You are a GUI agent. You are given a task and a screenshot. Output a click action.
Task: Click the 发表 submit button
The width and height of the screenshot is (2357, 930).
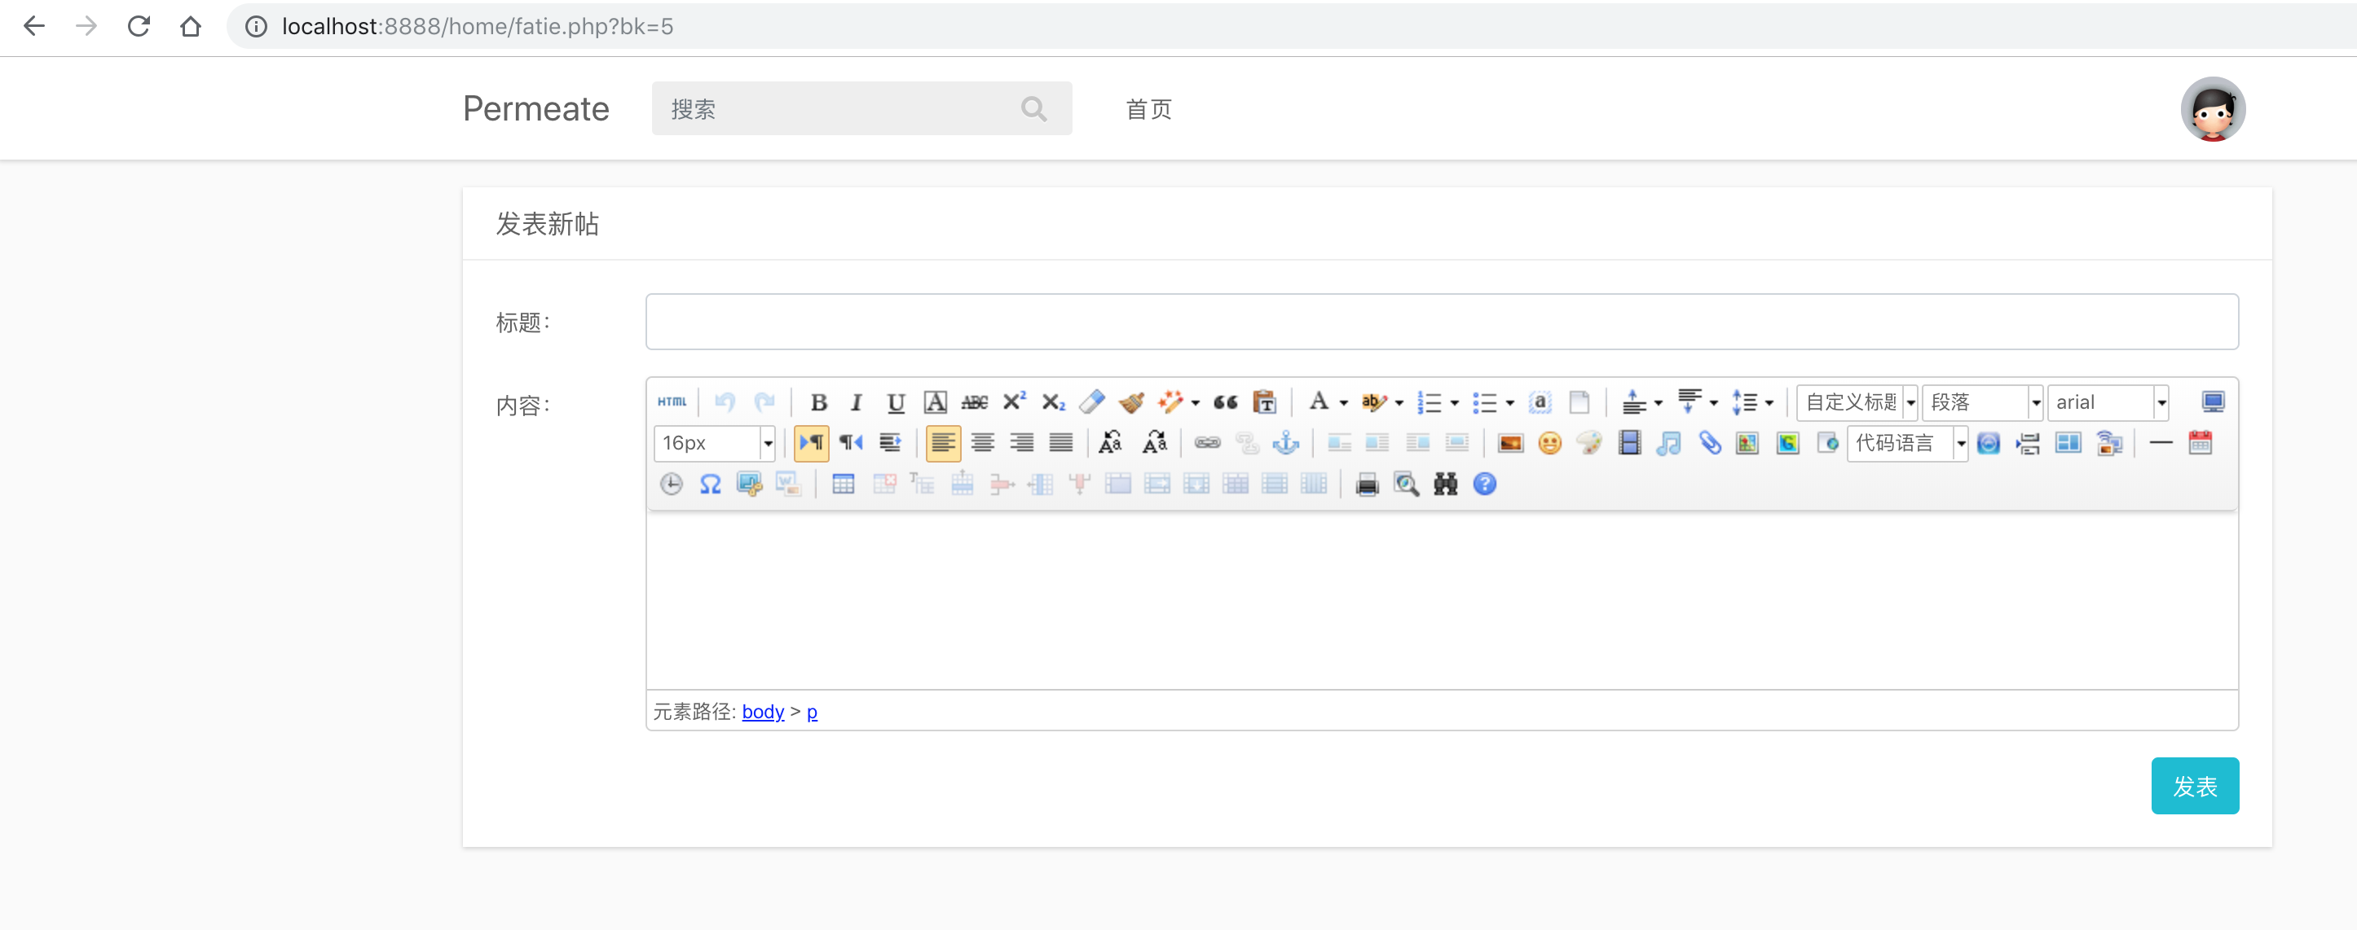pos(2193,786)
